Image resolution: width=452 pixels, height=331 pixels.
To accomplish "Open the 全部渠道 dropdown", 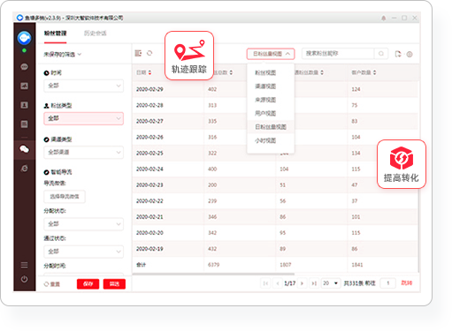I will [83, 153].
